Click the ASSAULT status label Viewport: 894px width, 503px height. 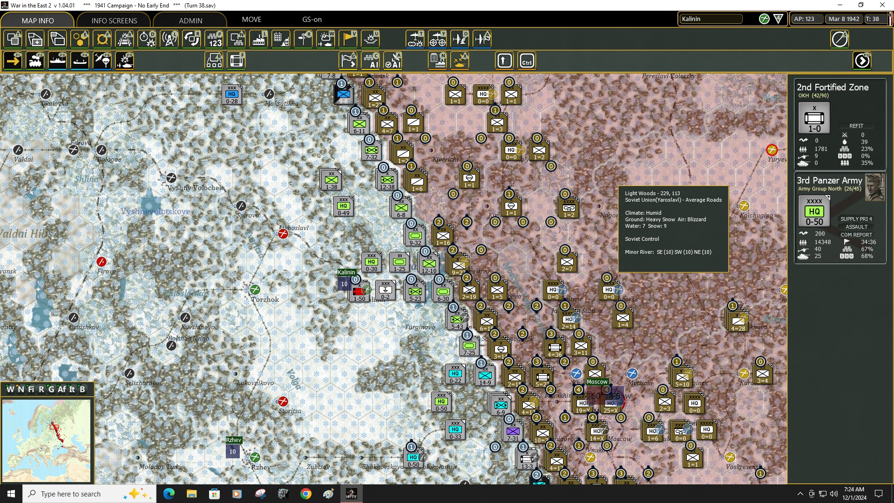click(856, 227)
